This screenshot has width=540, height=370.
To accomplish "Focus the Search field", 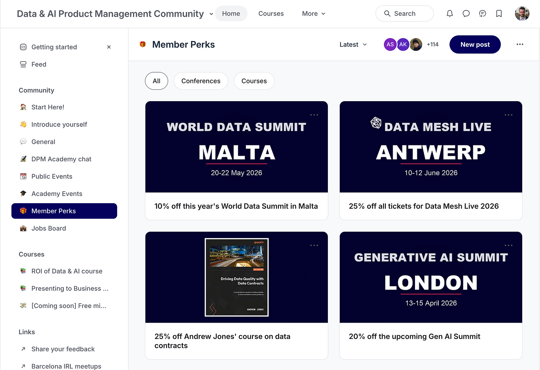I will click(405, 14).
